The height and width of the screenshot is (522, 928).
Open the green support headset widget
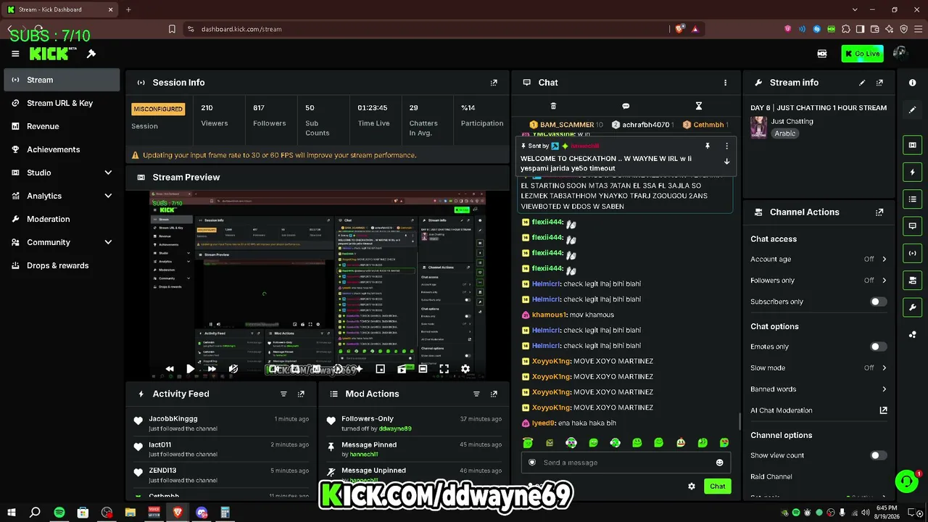(906, 481)
